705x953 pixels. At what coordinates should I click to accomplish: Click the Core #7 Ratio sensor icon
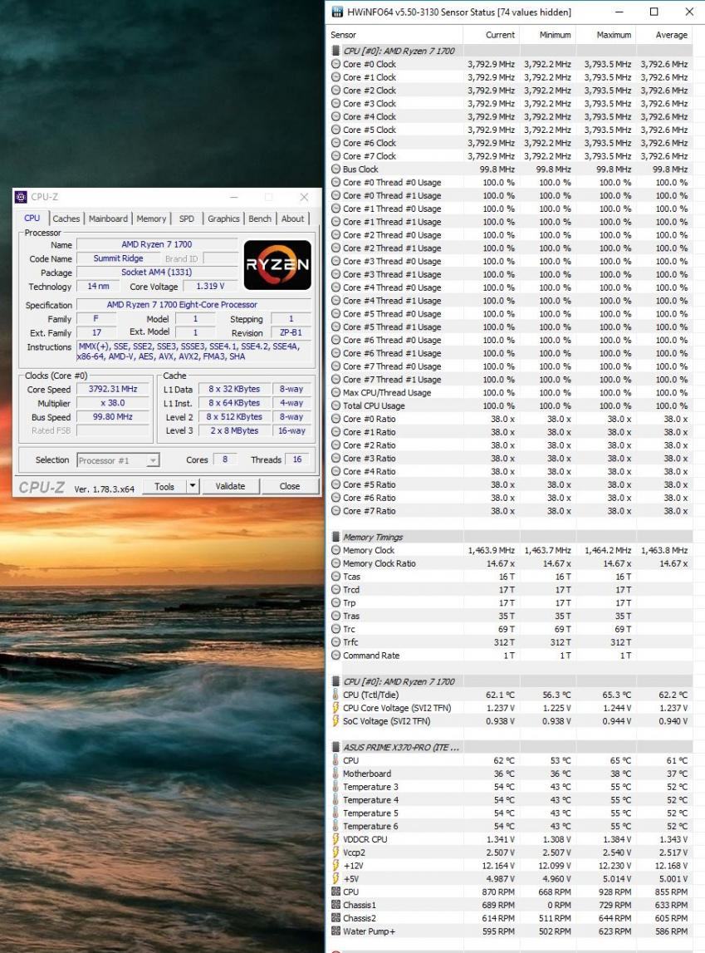click(335, 511)
